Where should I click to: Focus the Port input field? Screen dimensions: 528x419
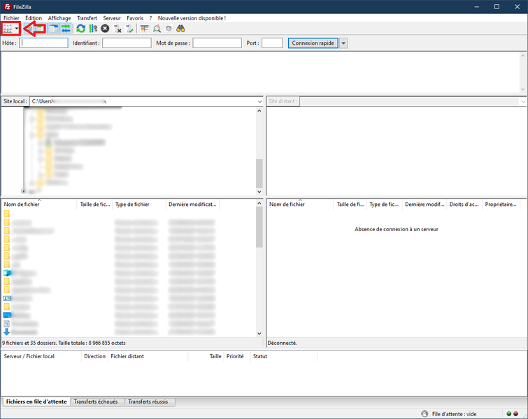272,43
